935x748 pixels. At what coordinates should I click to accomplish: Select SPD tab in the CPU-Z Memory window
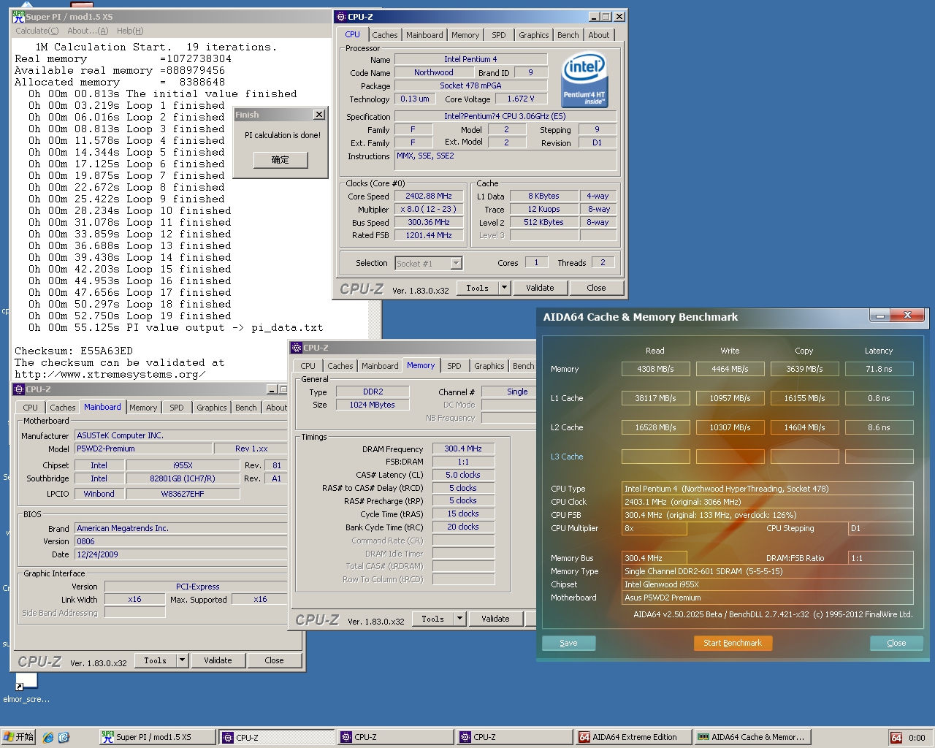(454, 366)
